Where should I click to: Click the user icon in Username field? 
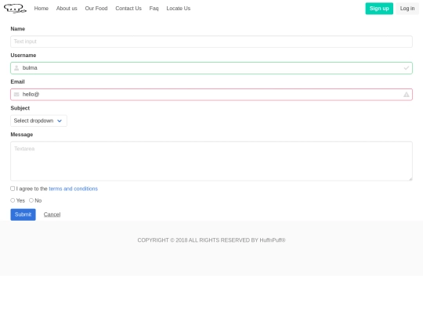coord(16,68)
